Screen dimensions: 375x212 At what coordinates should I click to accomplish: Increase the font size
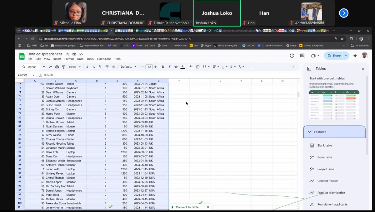tap(155, 67)
